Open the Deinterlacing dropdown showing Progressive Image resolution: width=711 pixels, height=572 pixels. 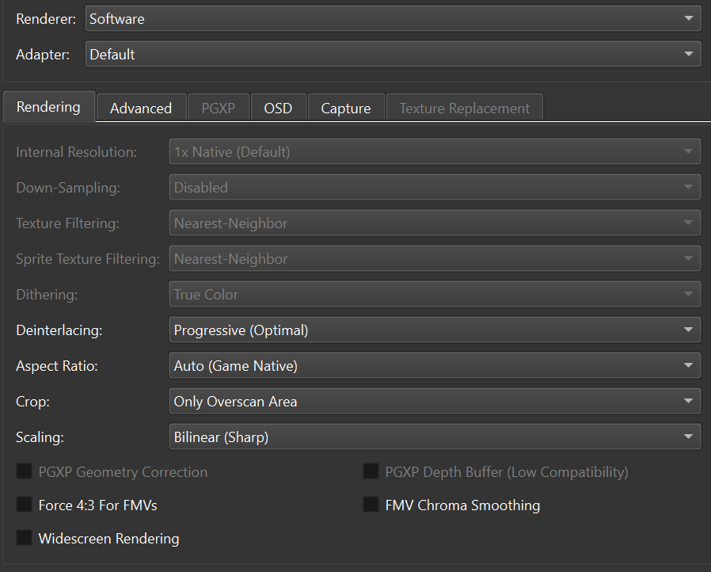point(435,330)
